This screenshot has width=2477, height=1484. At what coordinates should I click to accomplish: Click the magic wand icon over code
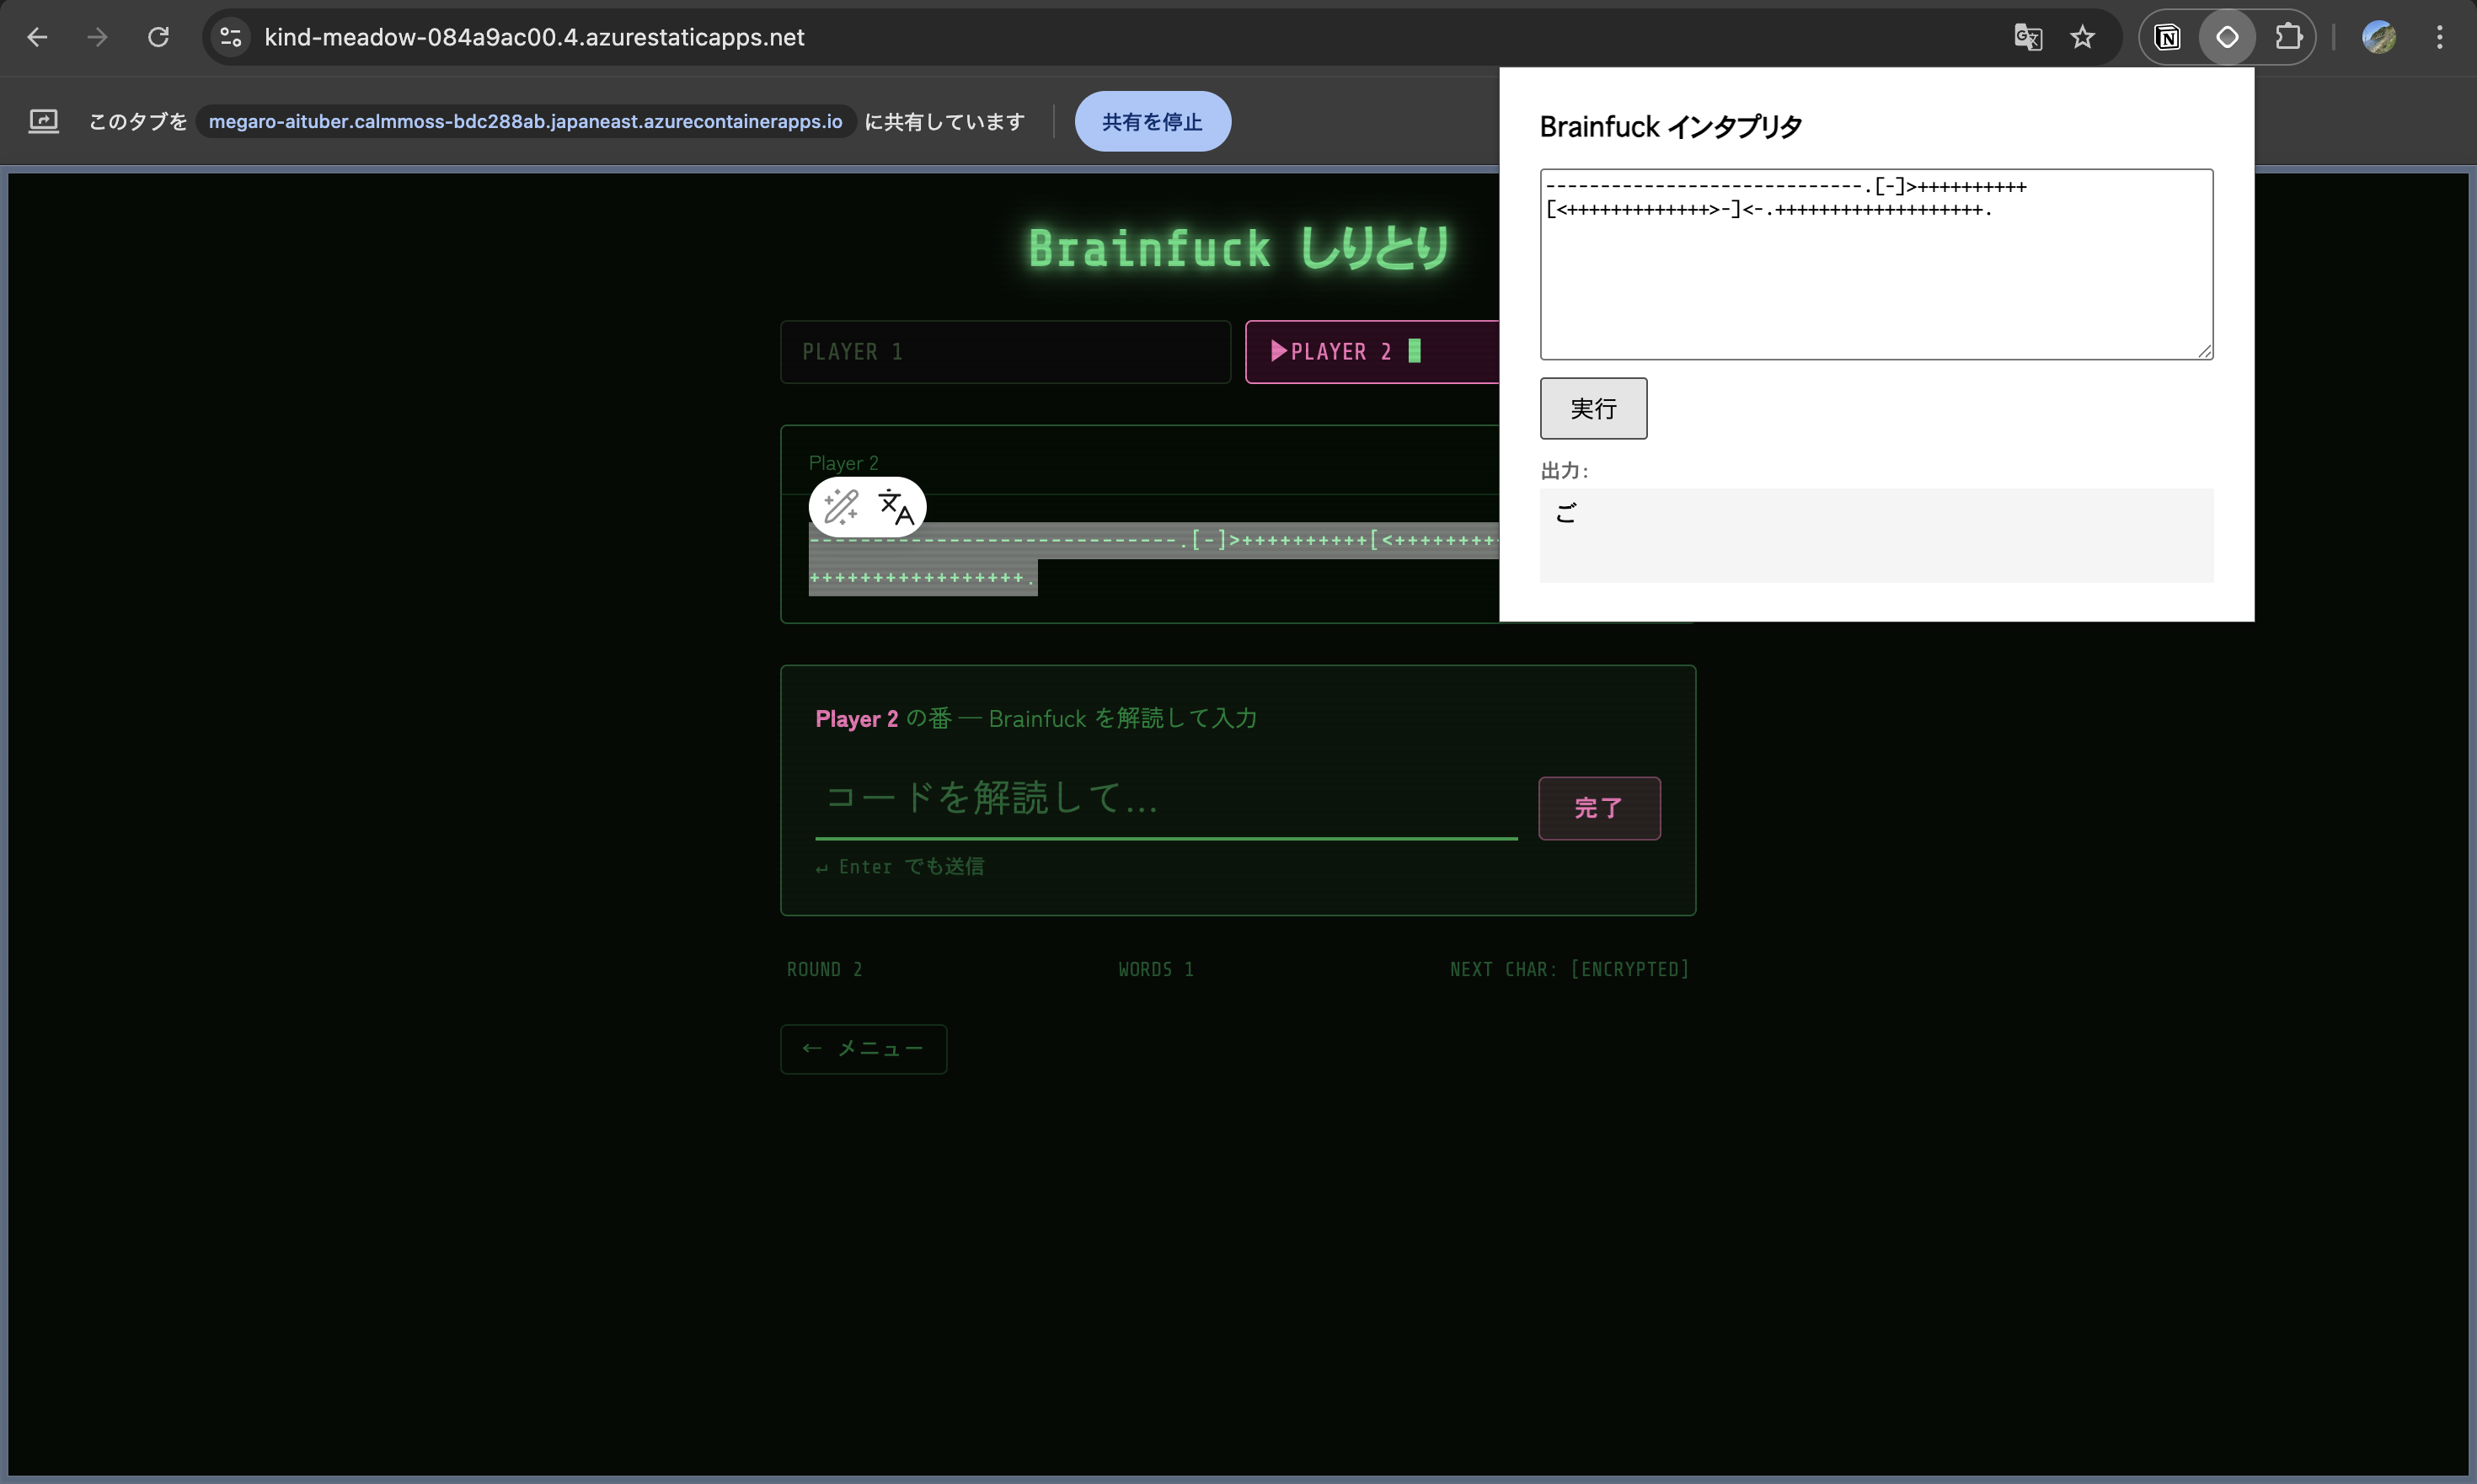[x=840, y=507]
